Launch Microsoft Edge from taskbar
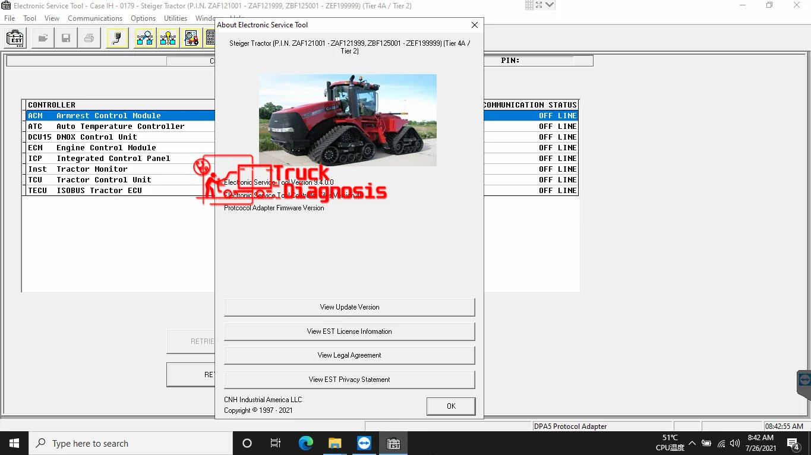This screenshot has width=811, height=455. click(x=305, y=443)
